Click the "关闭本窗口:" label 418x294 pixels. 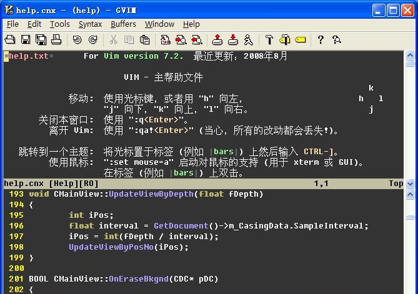pyautogui.click(x=66, y=120)
